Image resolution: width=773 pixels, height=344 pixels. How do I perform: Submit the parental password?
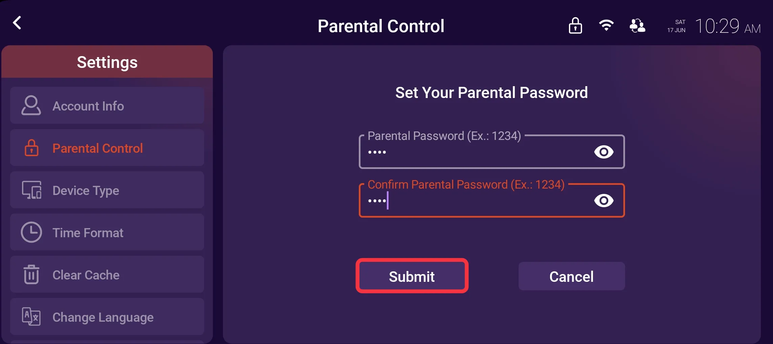coord(412,276)
